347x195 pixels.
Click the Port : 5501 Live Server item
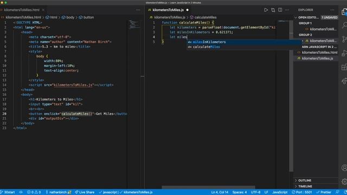click(x=302, y=192)
